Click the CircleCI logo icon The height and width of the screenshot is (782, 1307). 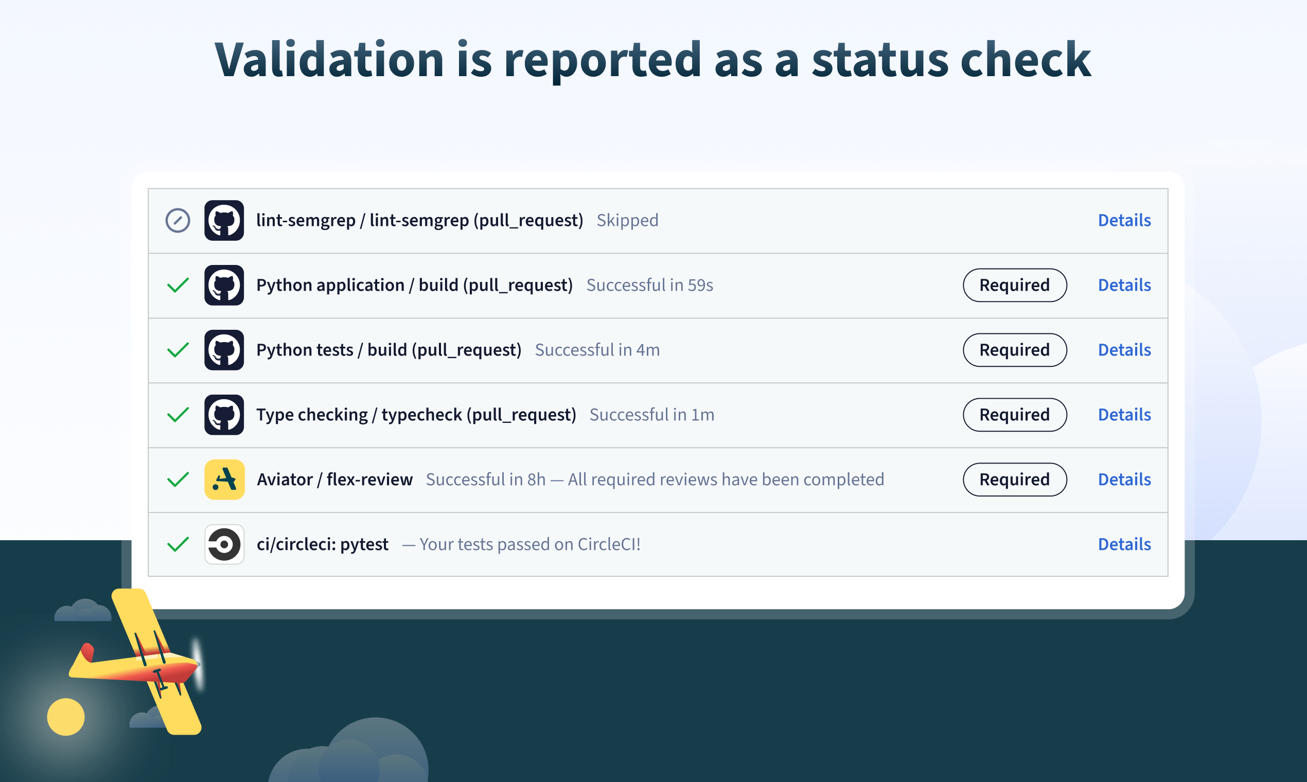(224, 544)
